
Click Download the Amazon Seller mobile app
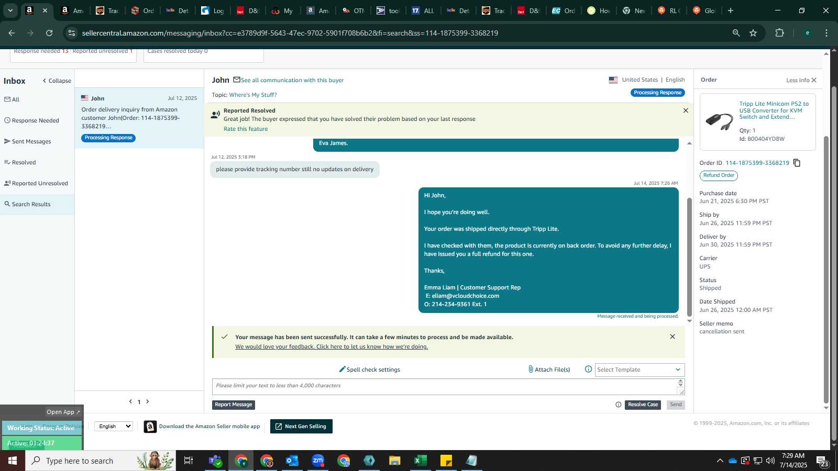click(x=210, y=427)
